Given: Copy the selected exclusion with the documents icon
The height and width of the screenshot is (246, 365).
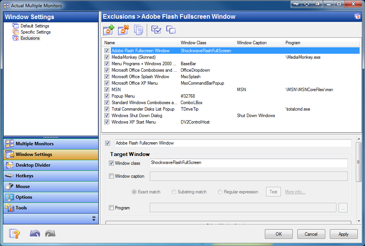Looking at the screenshot, I should coord(138,30).
